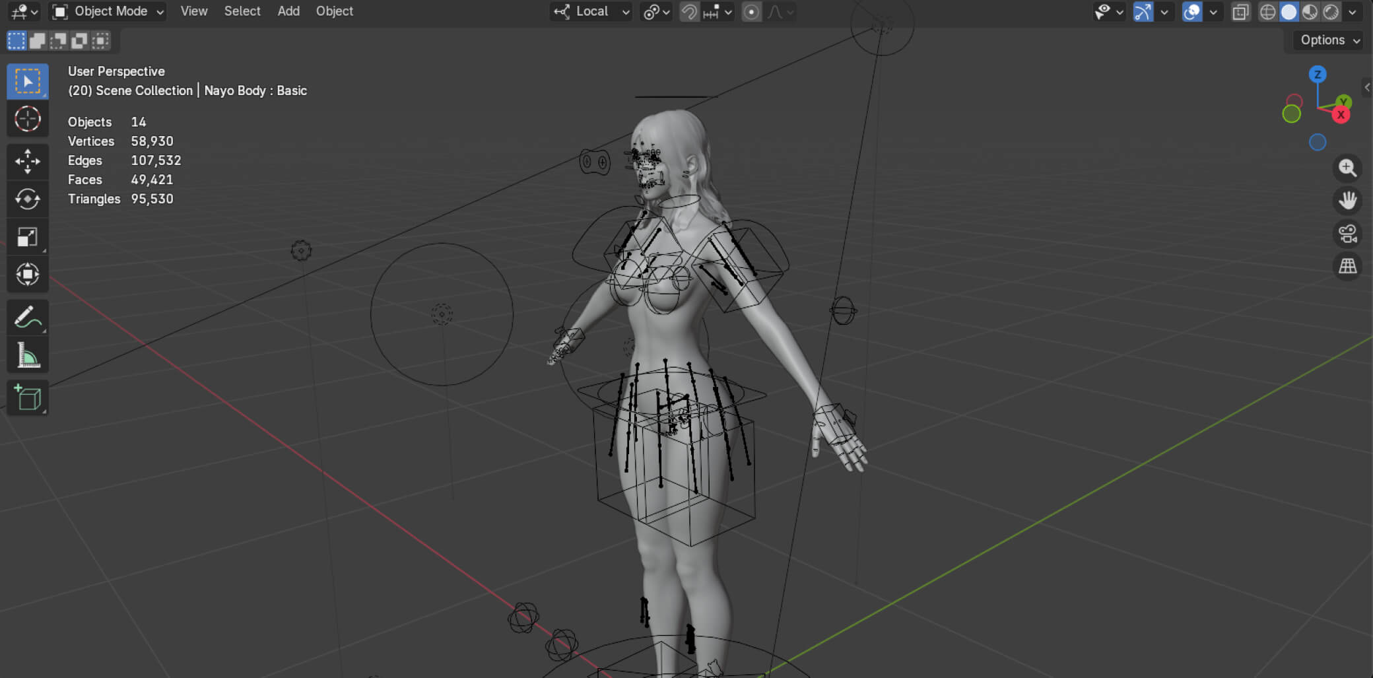
Task: Toggle proportional editing
Action: [751, 12]
